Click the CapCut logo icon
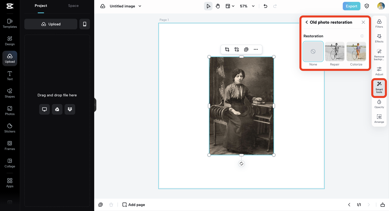Image resolution: width=389 pixels, height=211 pixels. point(10,6)
